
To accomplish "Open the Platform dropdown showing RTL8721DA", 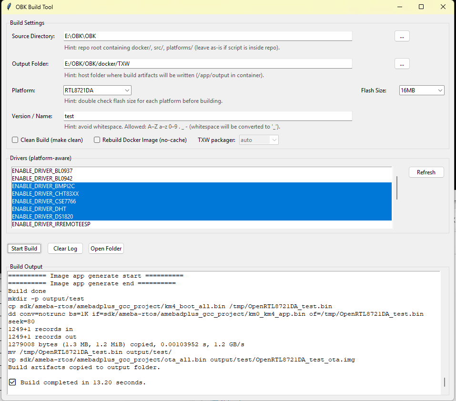I will [x=97, y=90].
